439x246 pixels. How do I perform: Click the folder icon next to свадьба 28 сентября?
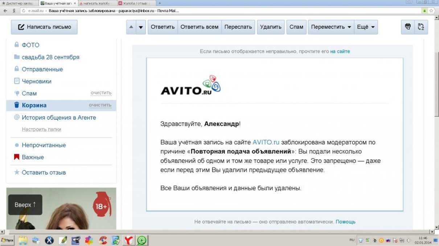pos(17,57)
